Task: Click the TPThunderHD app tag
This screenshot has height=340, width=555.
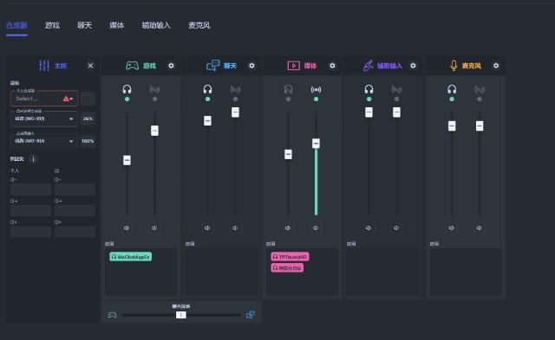Action: [x=290, y=257]
